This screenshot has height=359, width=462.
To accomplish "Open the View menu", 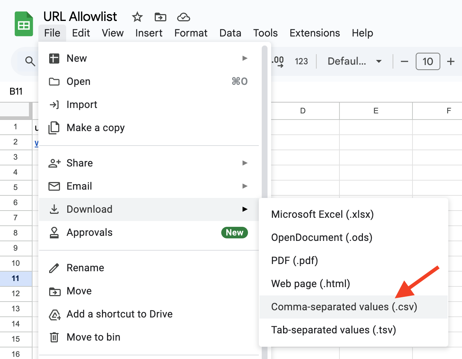I will click(x=113, y=33).
